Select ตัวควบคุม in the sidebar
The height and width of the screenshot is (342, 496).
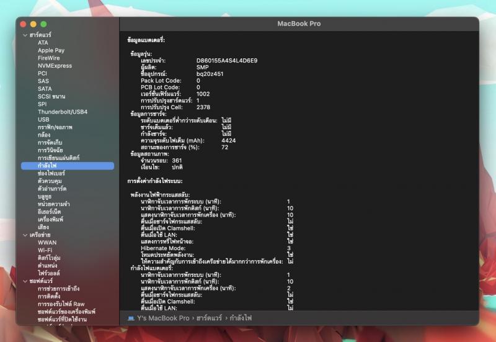tap(50, 181)
